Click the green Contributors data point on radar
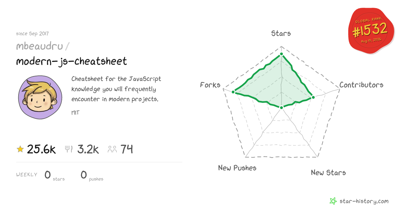This screenshot has height=212, width=405. (313, 97)
